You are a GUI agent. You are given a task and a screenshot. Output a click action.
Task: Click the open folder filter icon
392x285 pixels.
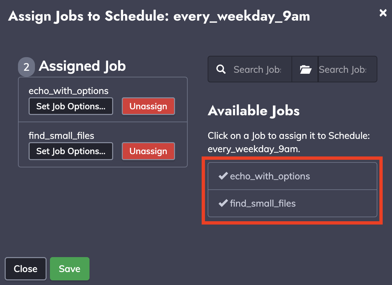tap(305, 69)
